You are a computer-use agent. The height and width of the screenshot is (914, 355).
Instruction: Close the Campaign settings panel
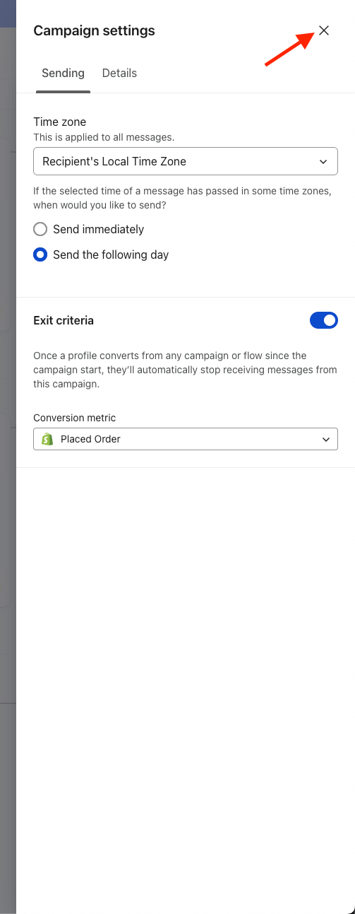pyautogui.click(x=324, y=30)
